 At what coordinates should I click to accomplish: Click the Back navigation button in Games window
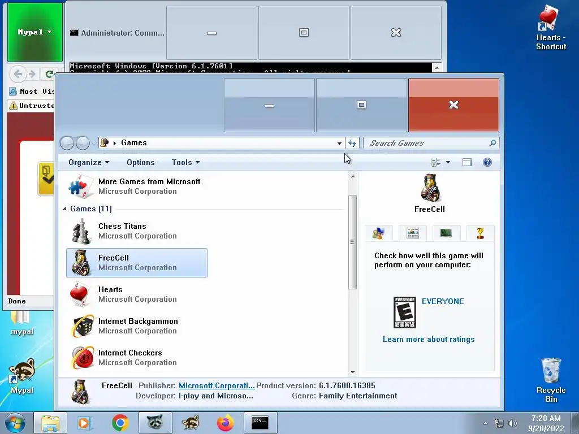[67, 143]
